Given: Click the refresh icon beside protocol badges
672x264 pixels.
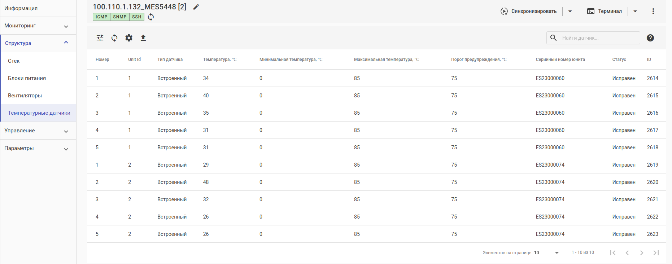Looking at the screenshot, I should pos(151,17).
